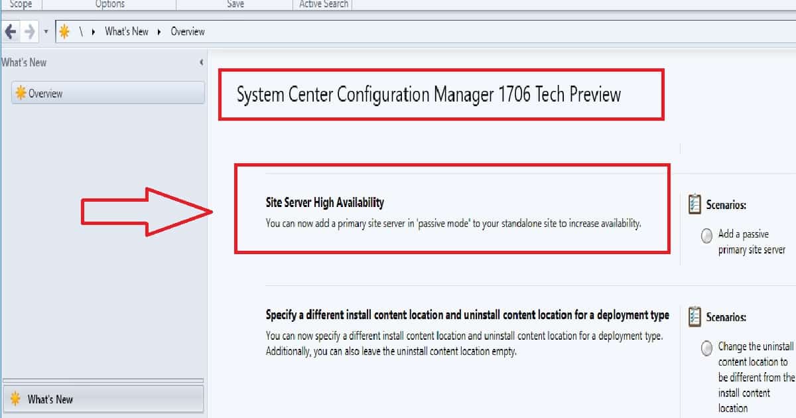Click the Active Search ribbon group label
This screenshot has width=796, height=418.
pyautogui.click(x=324, y=4)
